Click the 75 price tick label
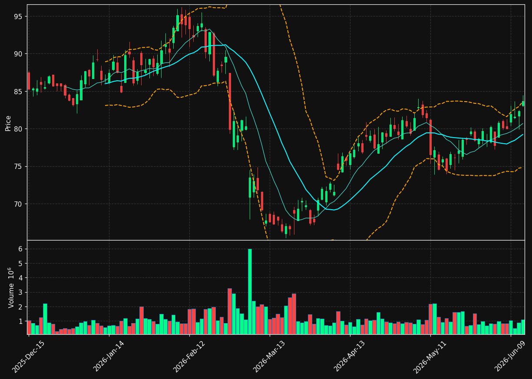 (18, 166)
